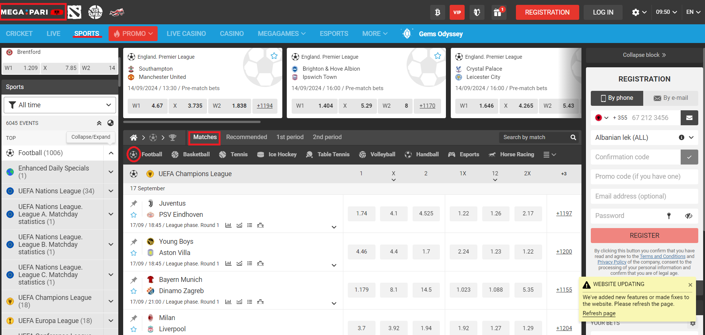Screen dimensions: 705x335
Task: Click the globe icon near events count
Action: [110, 123]
